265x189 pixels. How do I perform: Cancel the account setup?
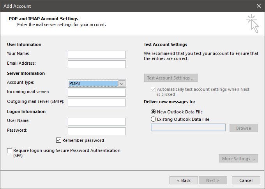click(246, 180)
